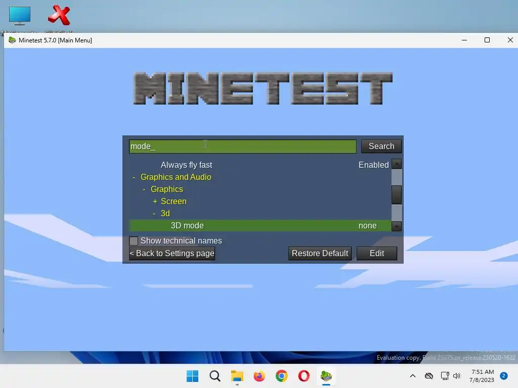
Task: Click the computer monitor desktop icon
Action: 20,16
